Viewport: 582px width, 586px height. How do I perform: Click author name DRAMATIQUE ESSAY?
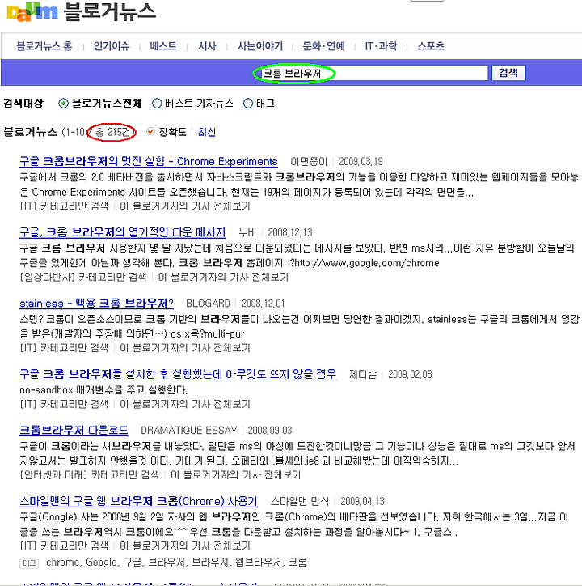pos(189,430)
